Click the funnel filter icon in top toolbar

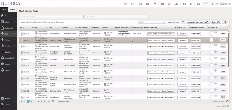tap(155, 4)
